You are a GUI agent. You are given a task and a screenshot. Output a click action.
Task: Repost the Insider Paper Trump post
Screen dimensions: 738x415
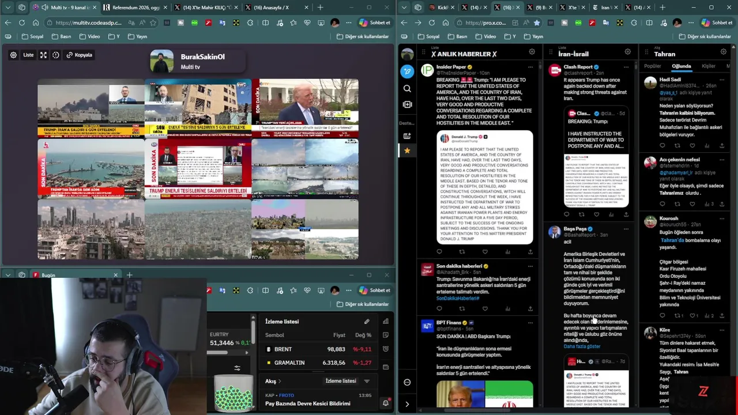[x=462, y=252]
